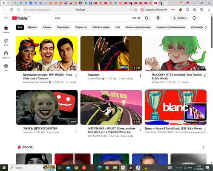Click Спросить Алису AI button
This screenshot has height=171, width=213.
[154, 10]
